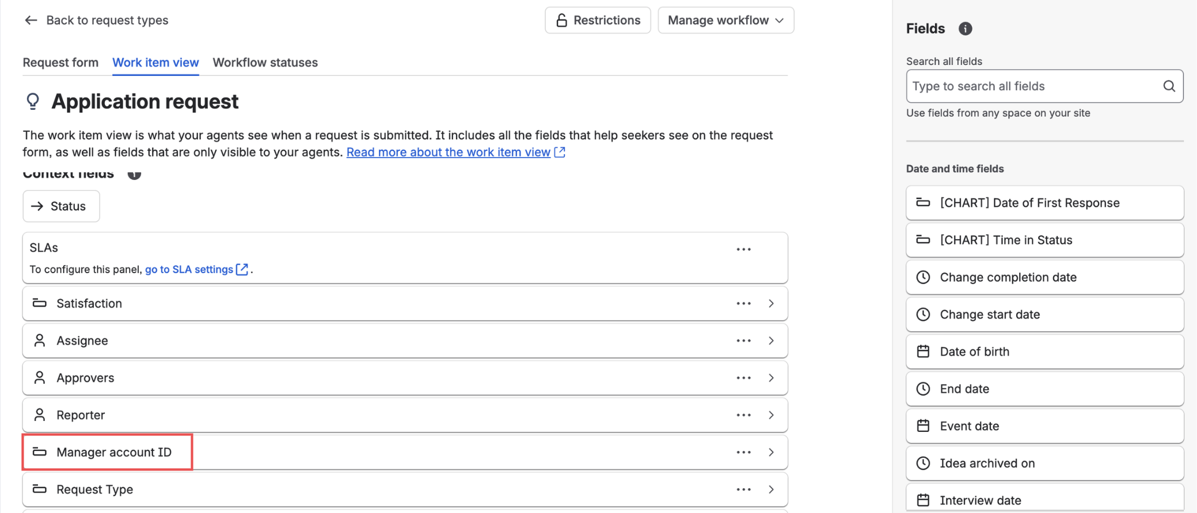Select [CHART] Date of First Response field
This screenshot has height=513, width=1197.
[x=1044, y=203]
